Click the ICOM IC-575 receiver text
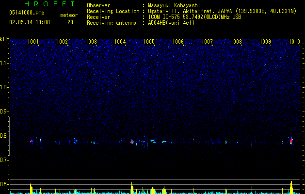Screen dimensions: 305x194 tap(194, 17)
